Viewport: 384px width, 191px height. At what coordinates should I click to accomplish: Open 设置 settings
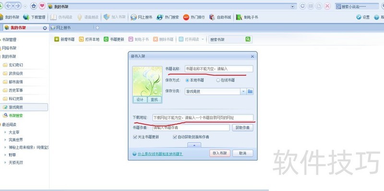[363, 17]
